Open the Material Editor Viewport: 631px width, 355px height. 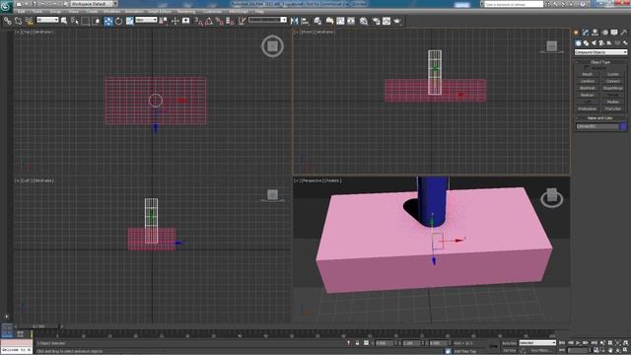point(364,21)
